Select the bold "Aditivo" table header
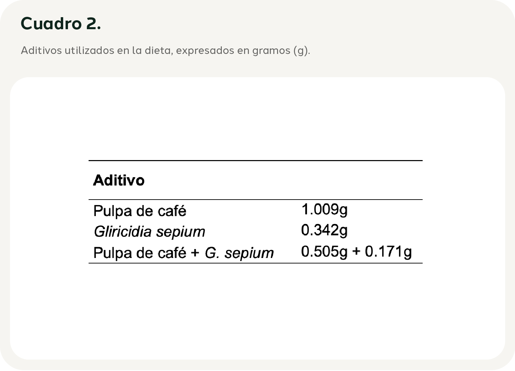 [x=119, y=180]
